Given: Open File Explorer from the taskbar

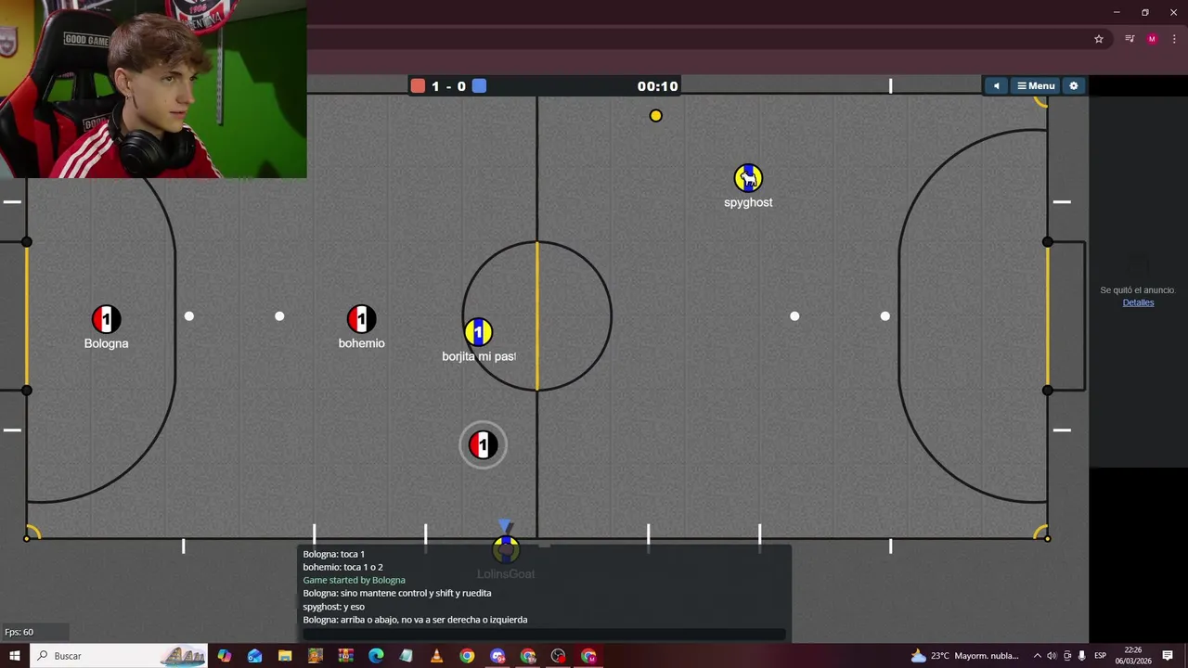Looking at the screenshot, I should 285,656.
